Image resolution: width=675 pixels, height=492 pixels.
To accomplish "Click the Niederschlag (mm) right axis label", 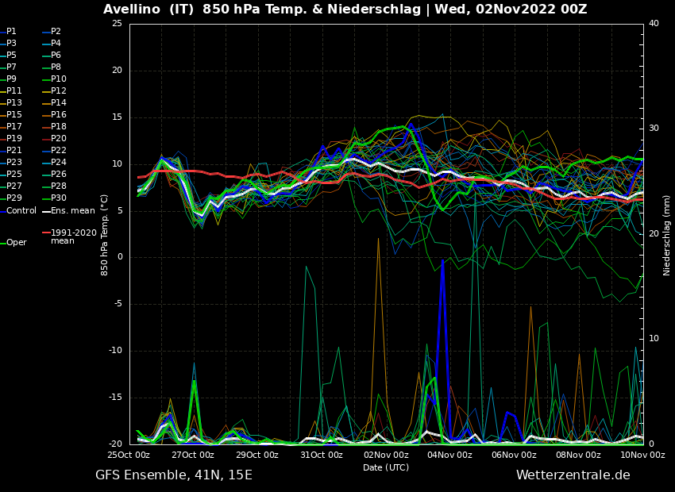I will point(667,234).
